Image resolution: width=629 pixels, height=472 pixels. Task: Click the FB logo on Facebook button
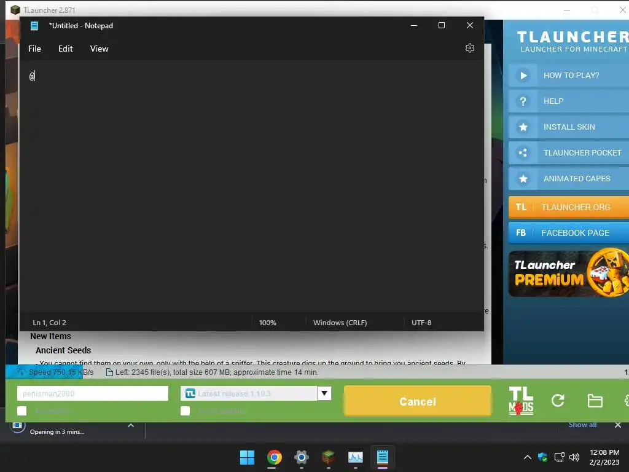pyautogui.click(x=521, y=233)
